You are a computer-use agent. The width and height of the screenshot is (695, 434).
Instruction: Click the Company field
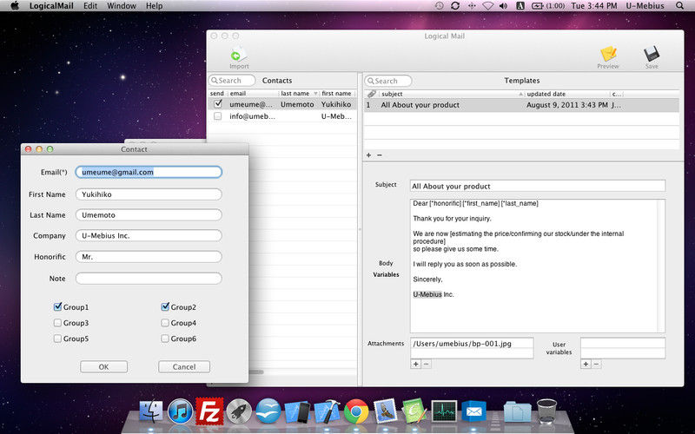coord(149,235)
